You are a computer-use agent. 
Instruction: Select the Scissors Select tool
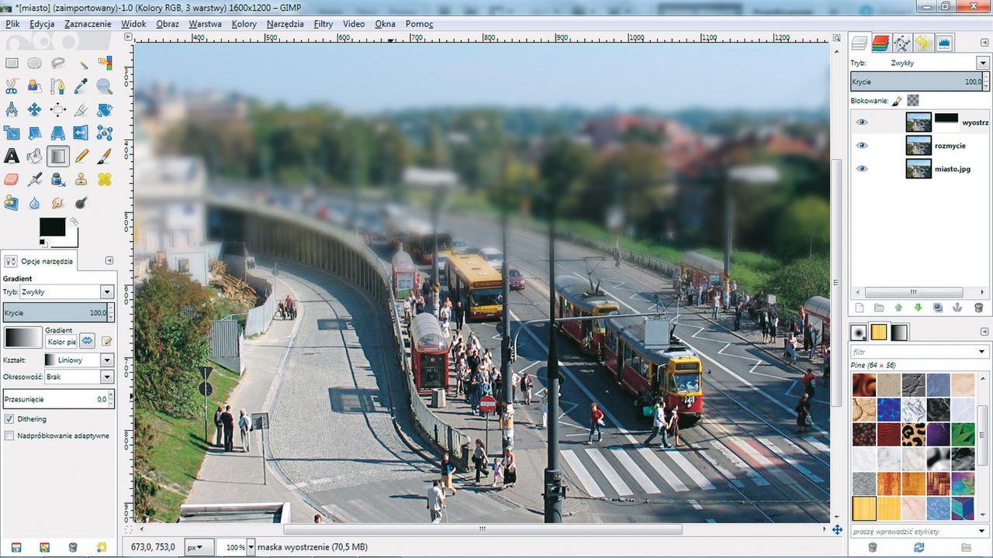coord(12,87)
